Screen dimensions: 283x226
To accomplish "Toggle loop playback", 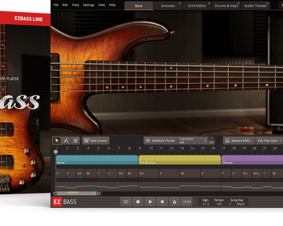I will pyautogui.click(x=126, y=202).
